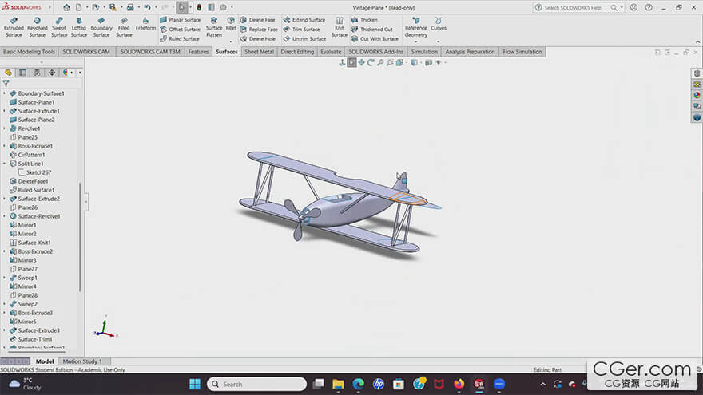The image size is (703, 395).
Task: Open the Flow Simulation tab
Action: pos(522,52)
